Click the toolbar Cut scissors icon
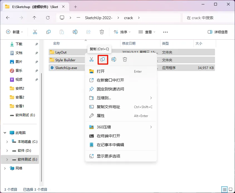 pos(35,32)
